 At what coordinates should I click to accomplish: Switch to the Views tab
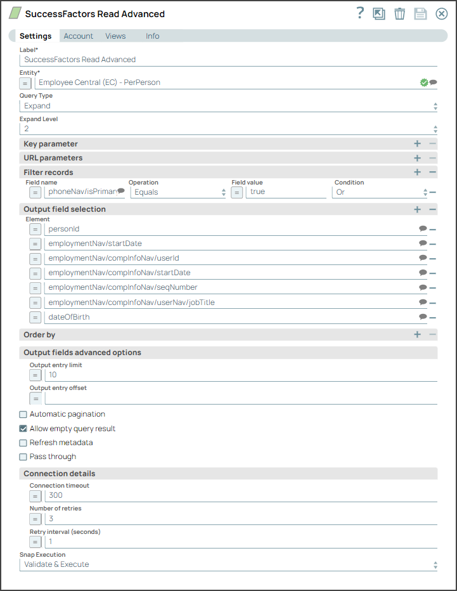pyautogui.click(x=115, y=36)
